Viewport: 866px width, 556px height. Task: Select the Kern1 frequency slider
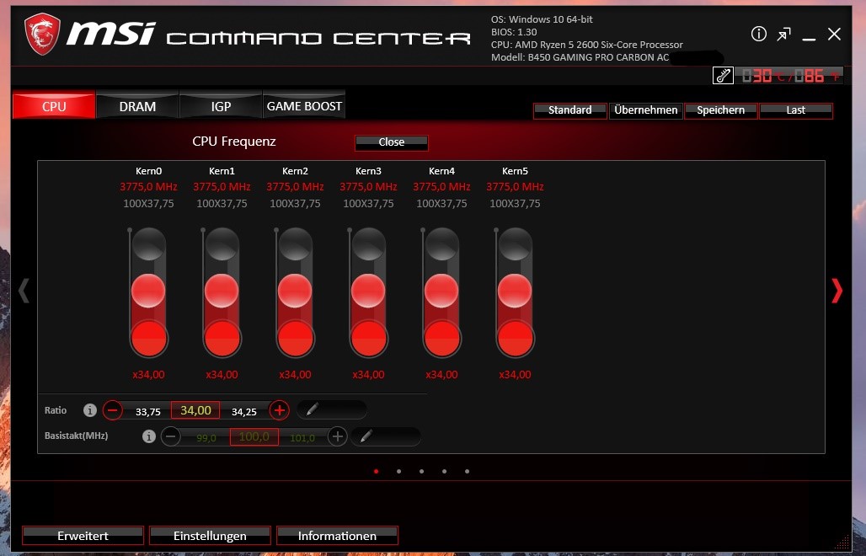[222, 292]
